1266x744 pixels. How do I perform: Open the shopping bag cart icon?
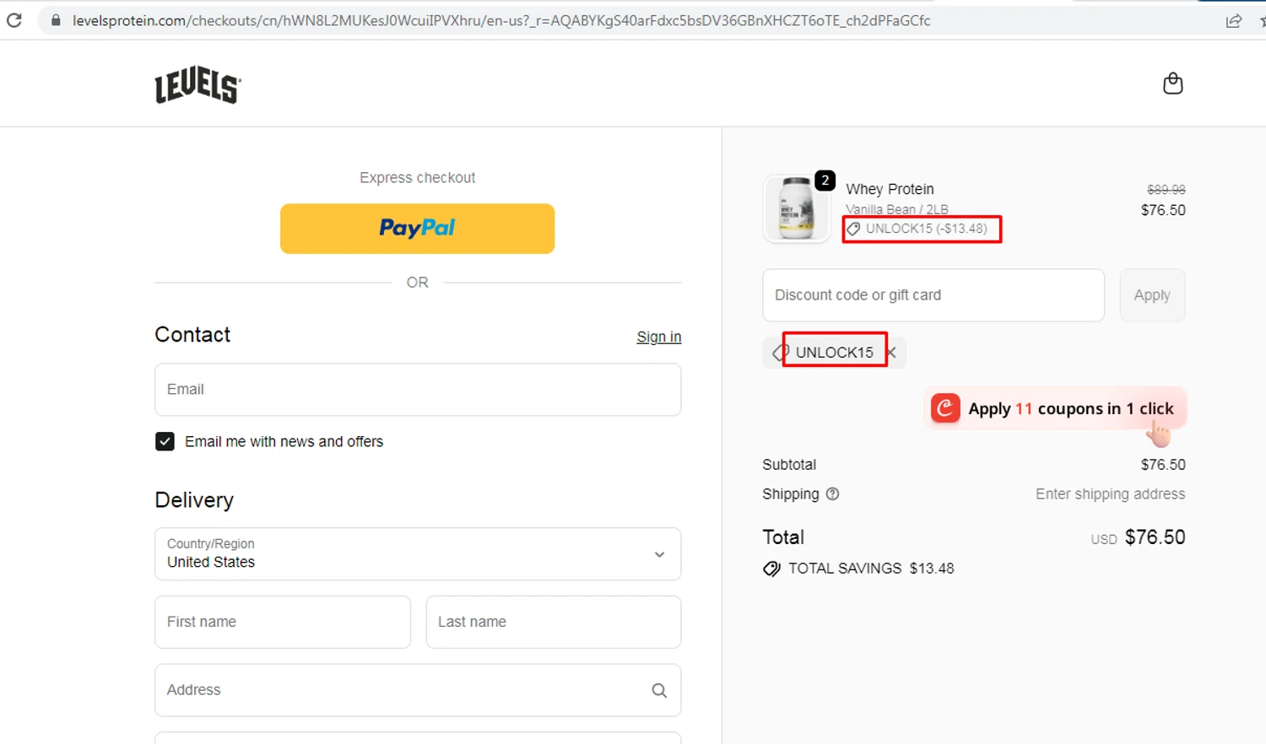1172,84
